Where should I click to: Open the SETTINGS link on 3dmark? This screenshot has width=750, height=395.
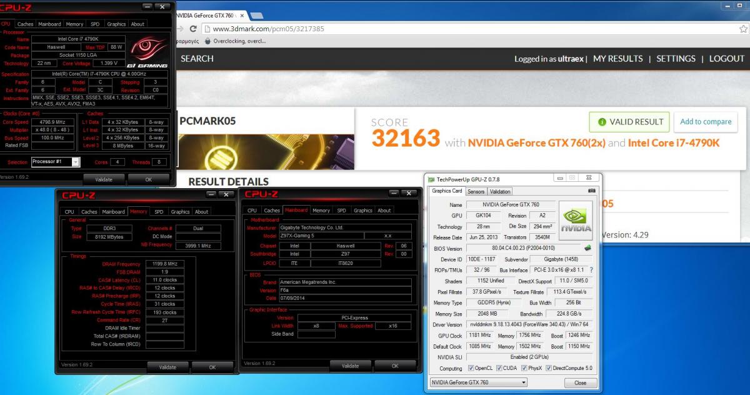pyautogui.click(x=676, y=58)
